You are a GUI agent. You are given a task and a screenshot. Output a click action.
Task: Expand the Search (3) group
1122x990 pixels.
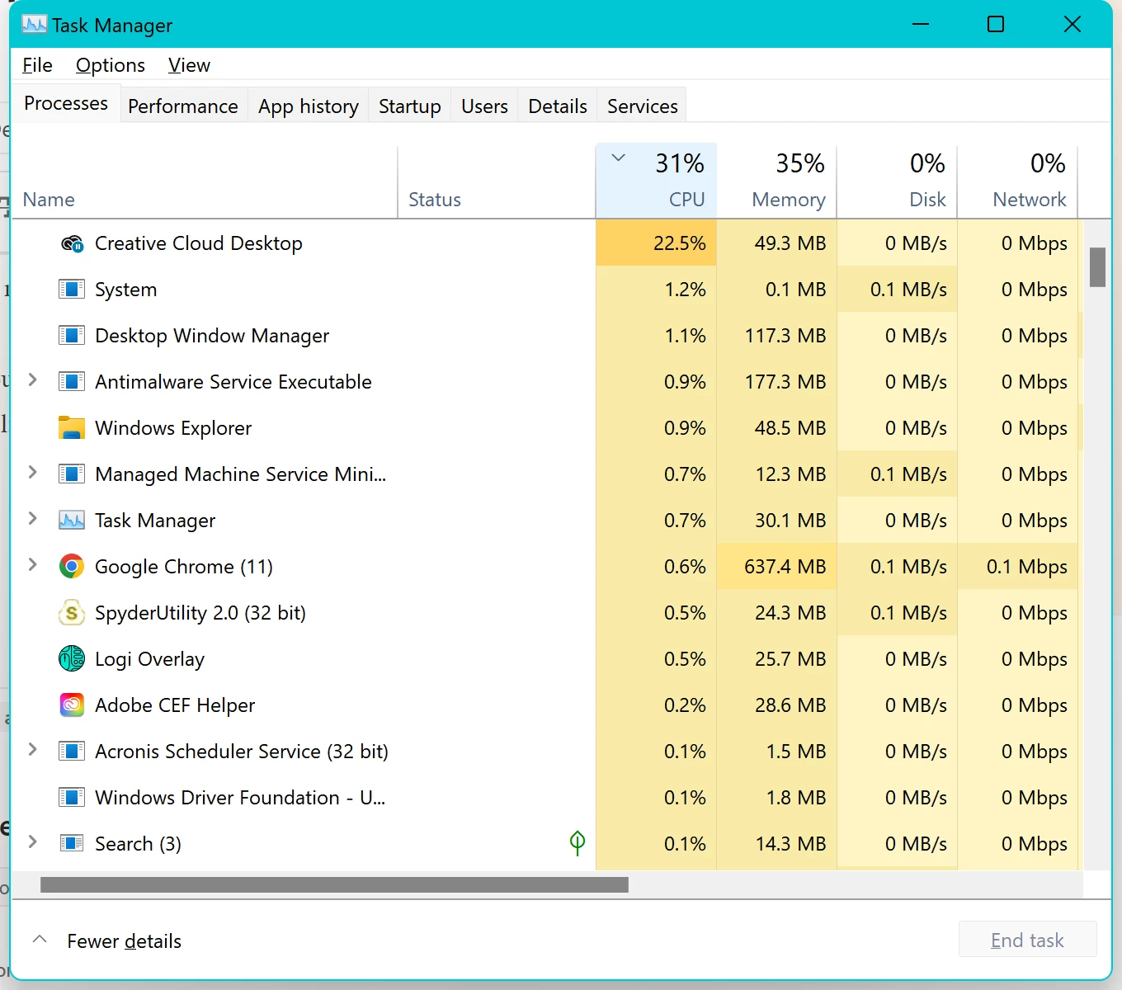point(33,841)
